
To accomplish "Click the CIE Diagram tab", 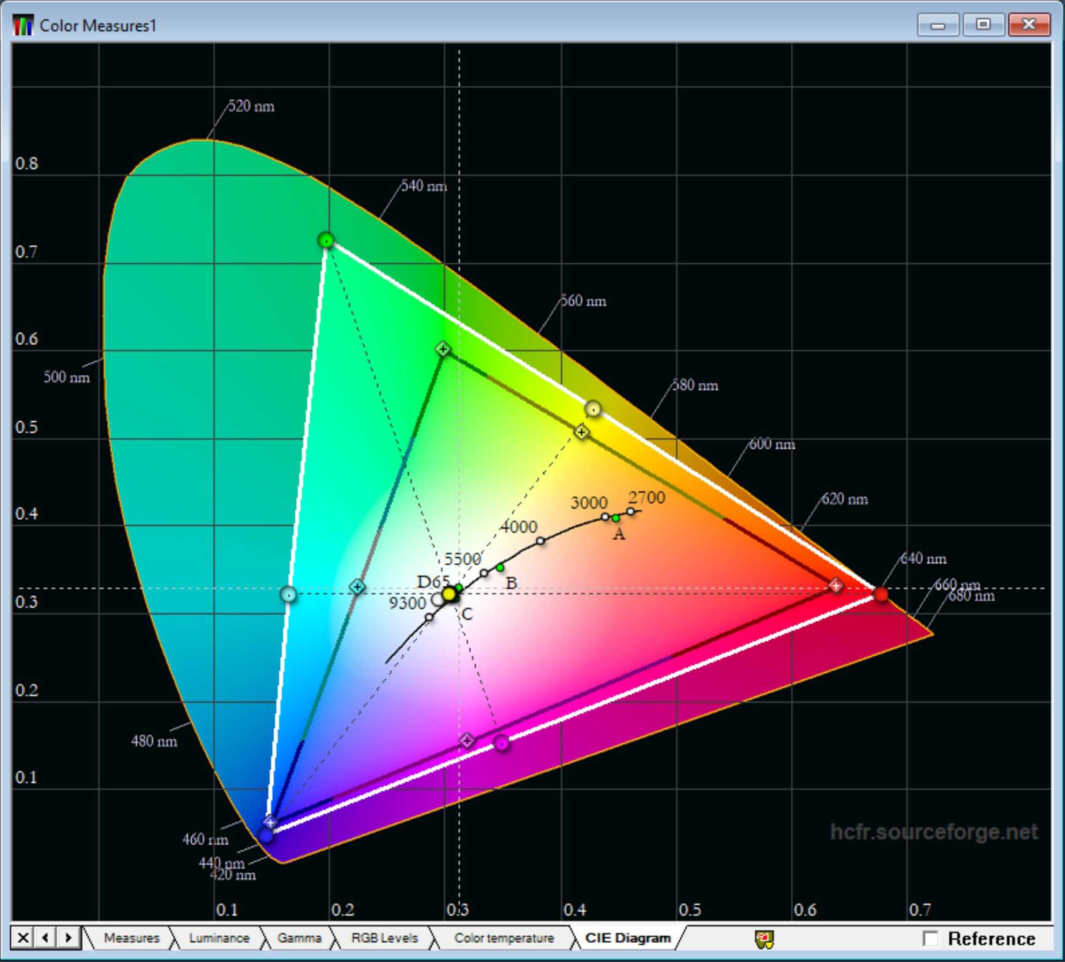I will pos(627,938).
